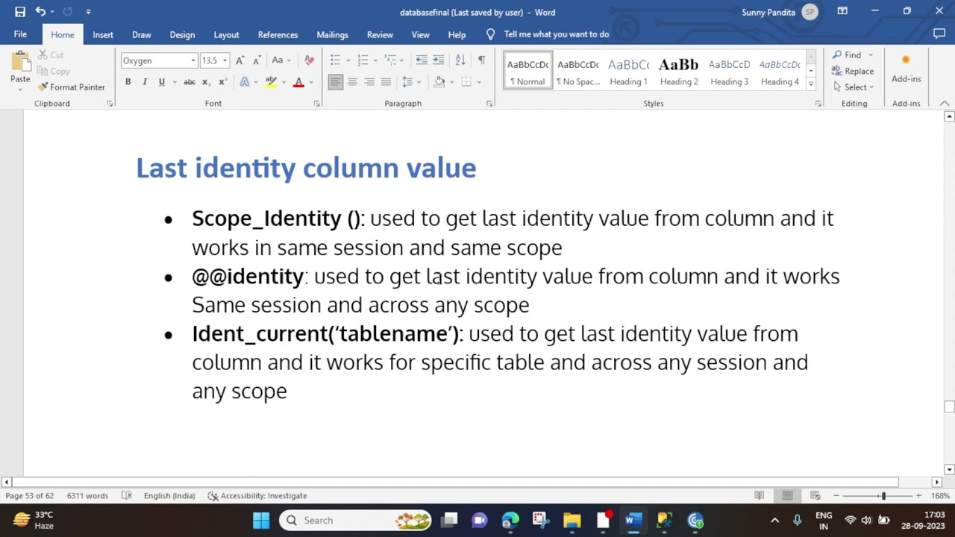Image resolution: width=955 pixels, height=537 pixels.
Task: Open the font size dropdown
Action: click(x=225, y=61)
